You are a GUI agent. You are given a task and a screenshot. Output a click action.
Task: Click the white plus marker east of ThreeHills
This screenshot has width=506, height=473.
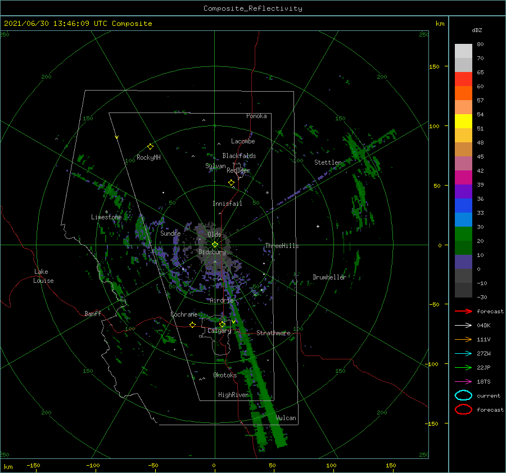[x=318, y=226]
